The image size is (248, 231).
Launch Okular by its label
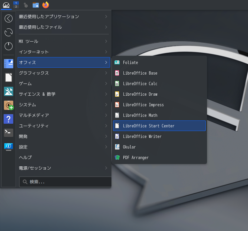click(129, 147)
